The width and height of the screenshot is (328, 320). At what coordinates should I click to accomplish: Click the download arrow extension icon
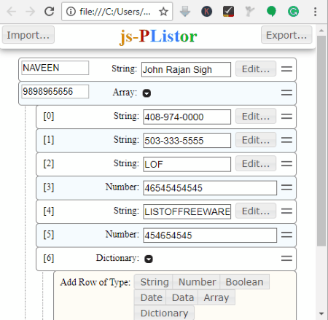click(185, 12)
